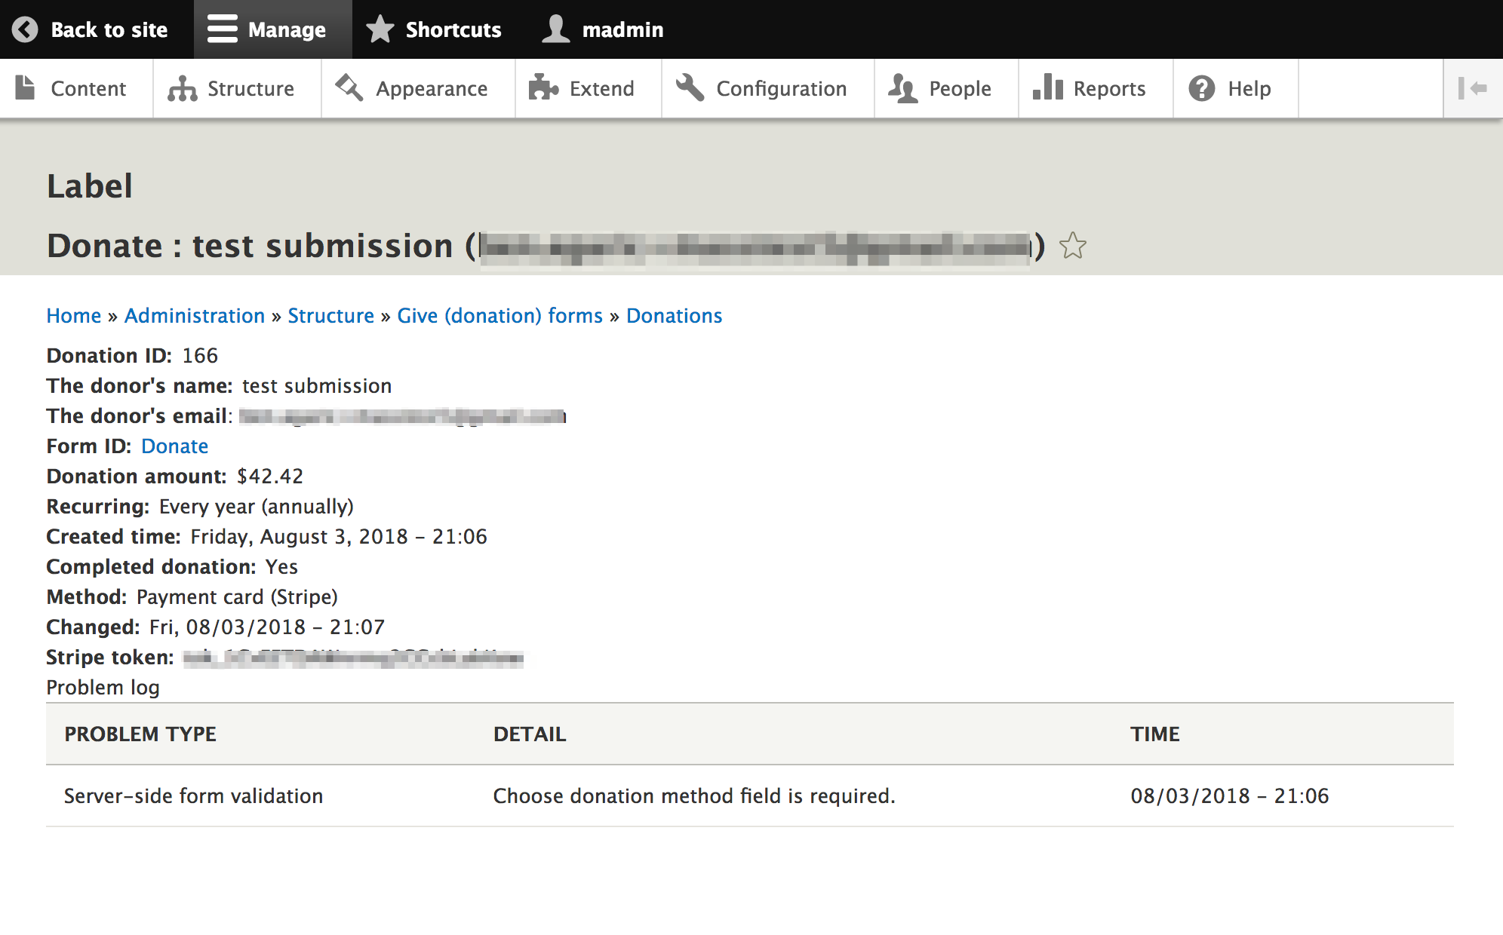The image size is (1503, 935).
Task: Click the Reports bar chart icon
Action: click(1047, 88)
